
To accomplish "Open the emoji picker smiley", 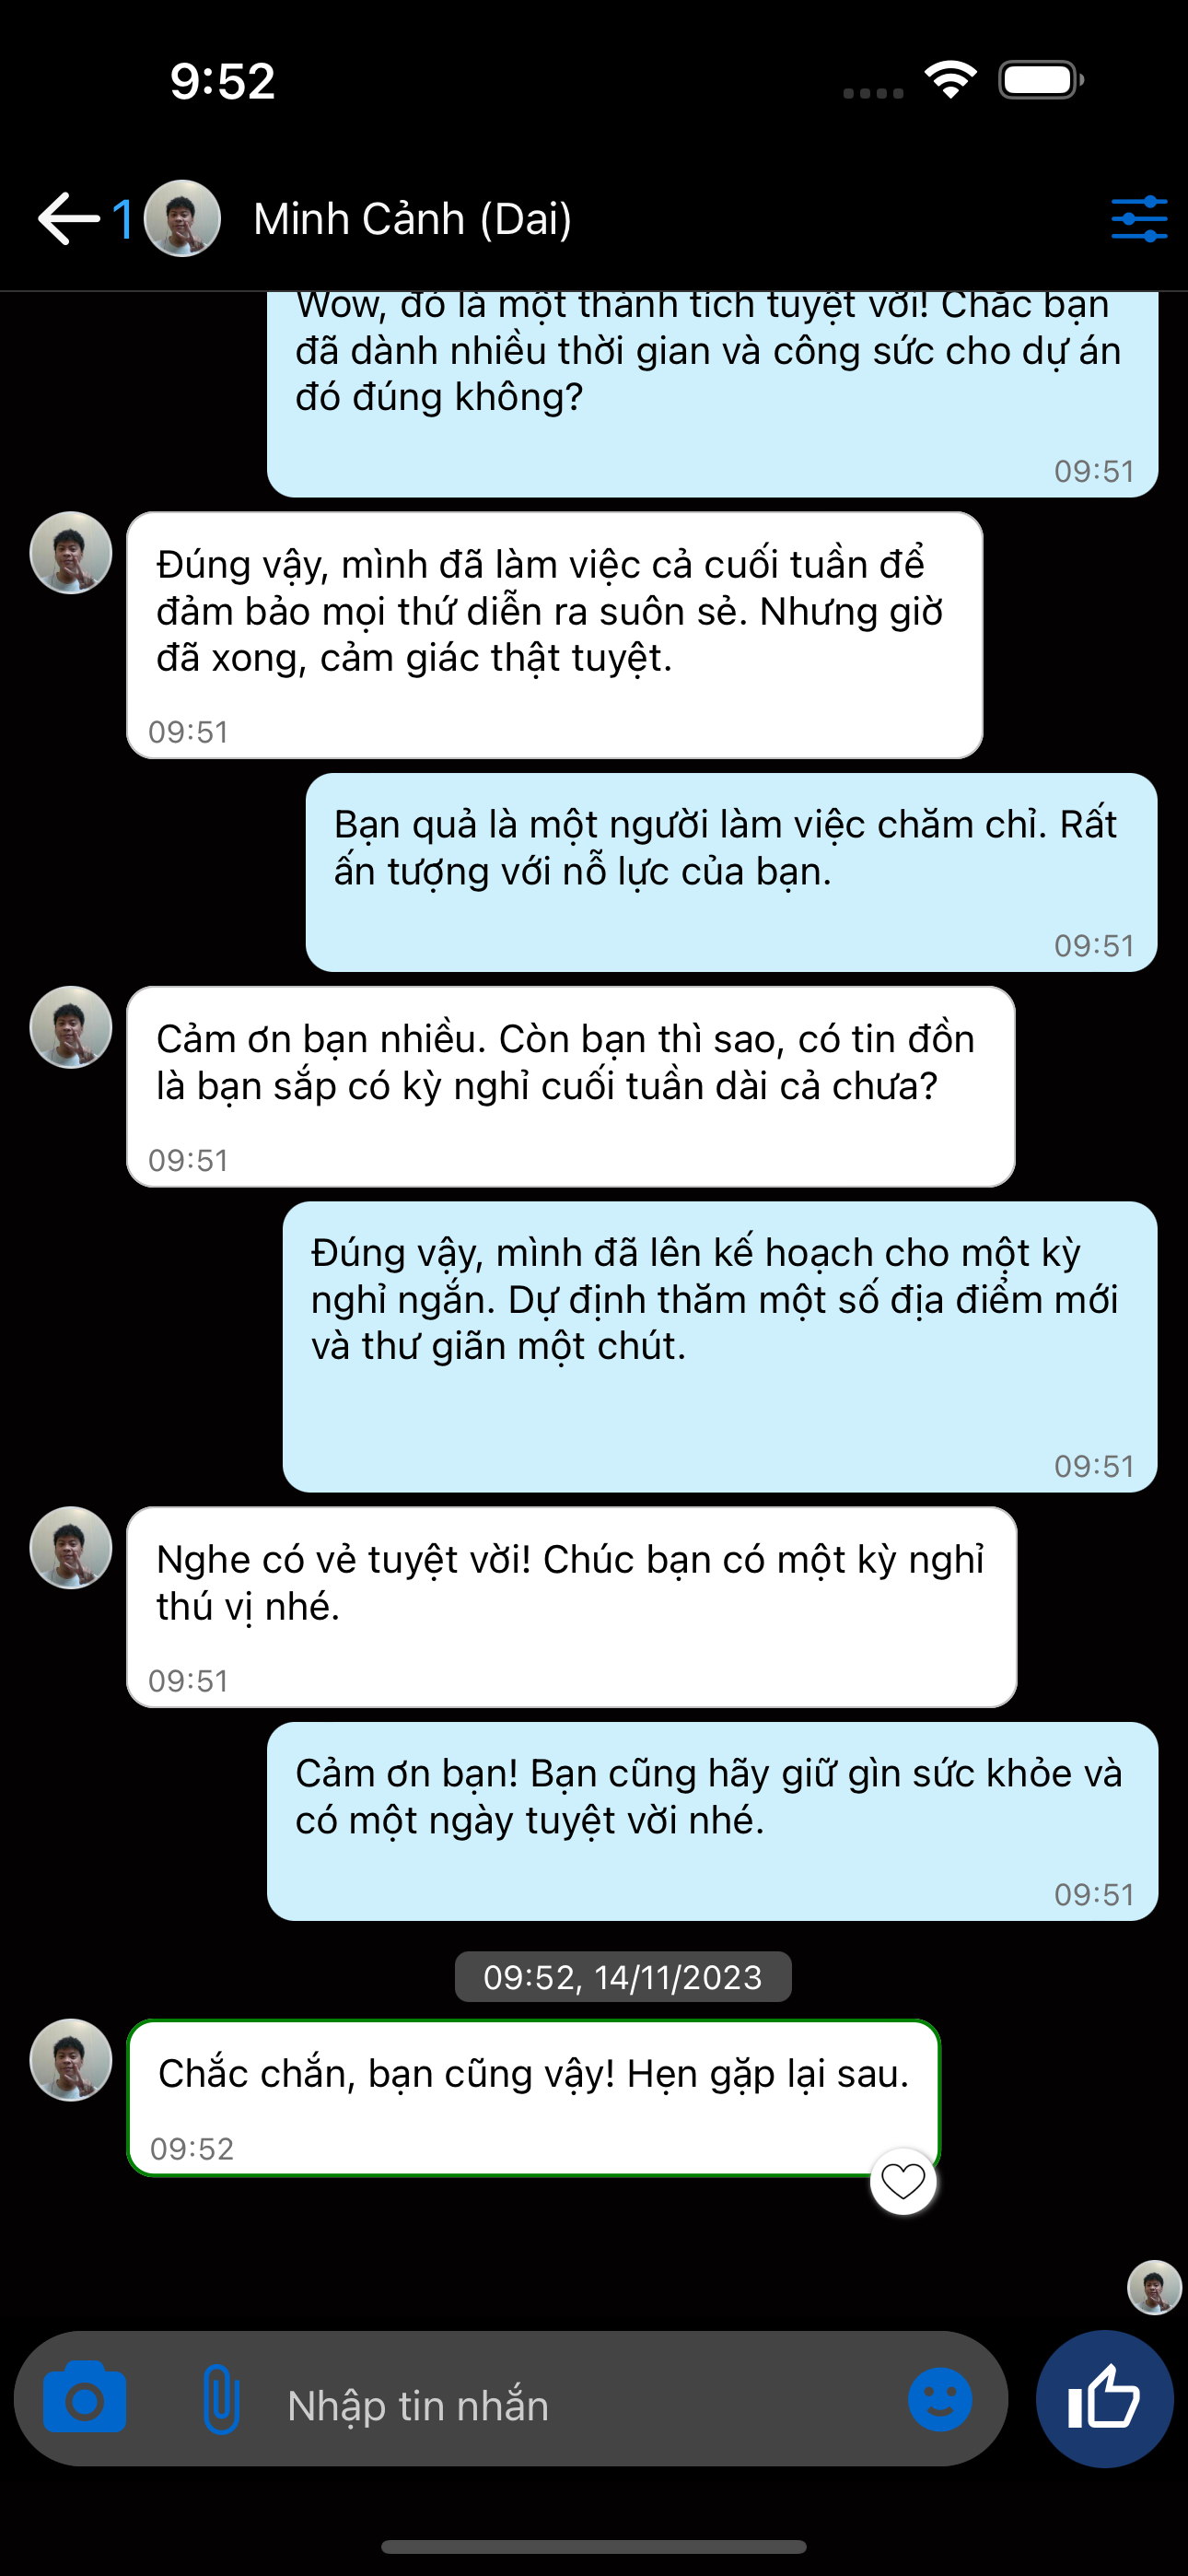I will pyautogui.click(x=940, y=2399).
